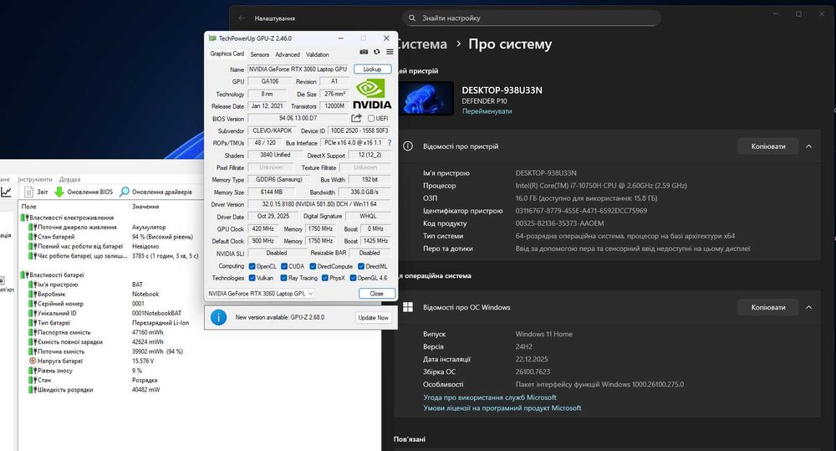Copy device info with first Копіювати button
Viewport: 836px width, 451px height.
tap(768, 146)
